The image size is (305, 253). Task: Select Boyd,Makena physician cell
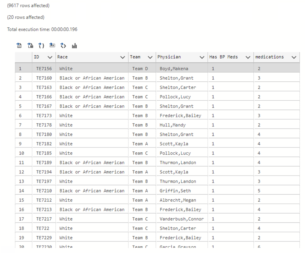click(x=182, y=69)
